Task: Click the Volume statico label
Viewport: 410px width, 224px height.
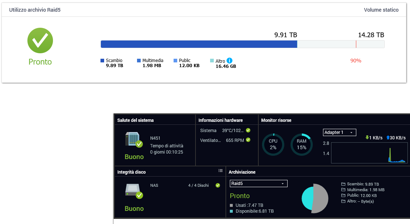Action: pyautogui.click(x=381, y=10)
